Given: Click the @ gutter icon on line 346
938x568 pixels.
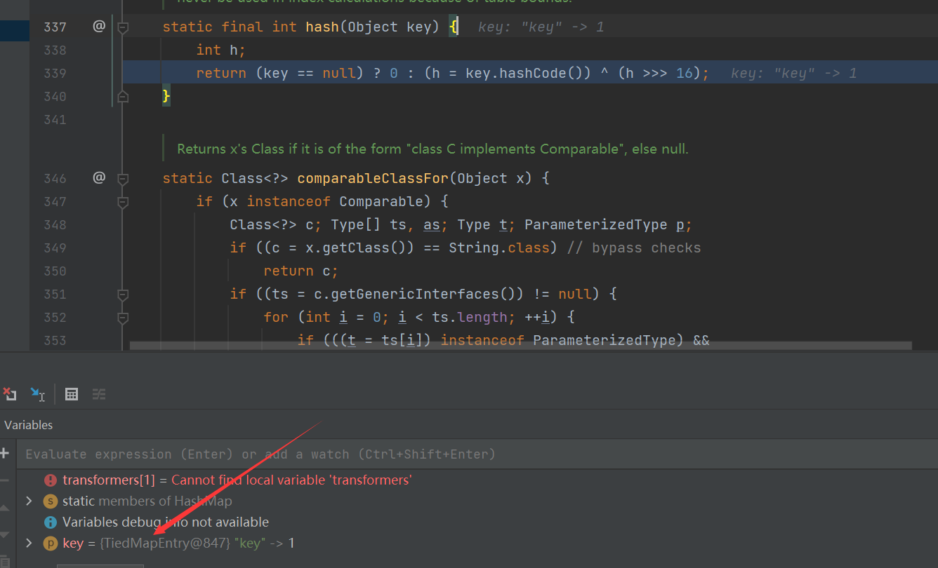Looking at the screenshot, I should [x=99, y=178].
